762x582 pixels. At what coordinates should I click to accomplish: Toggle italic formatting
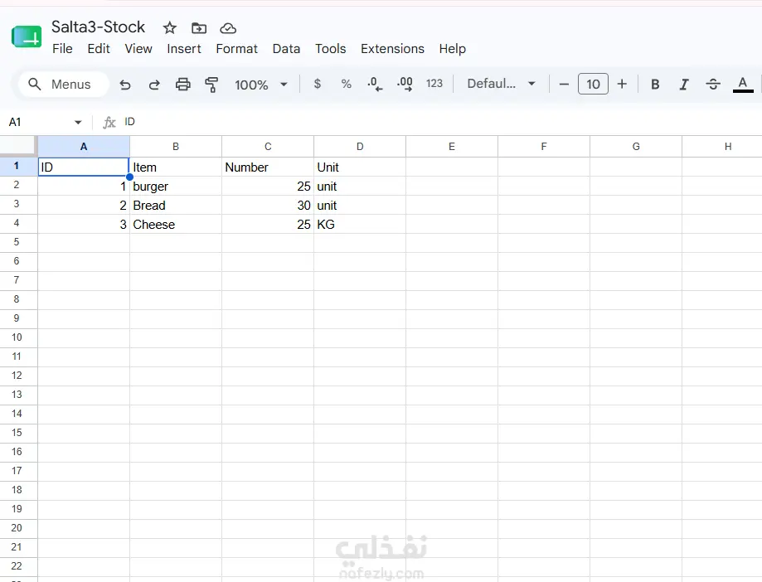684,85
